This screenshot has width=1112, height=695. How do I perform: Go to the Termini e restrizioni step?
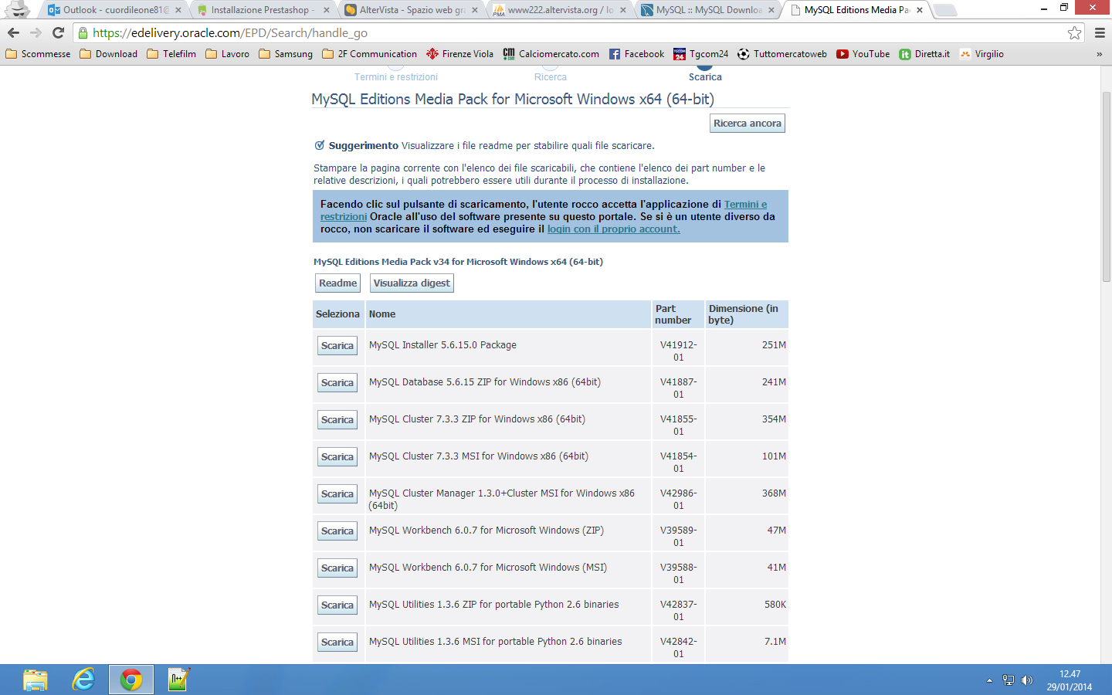(x=395, y=77)
